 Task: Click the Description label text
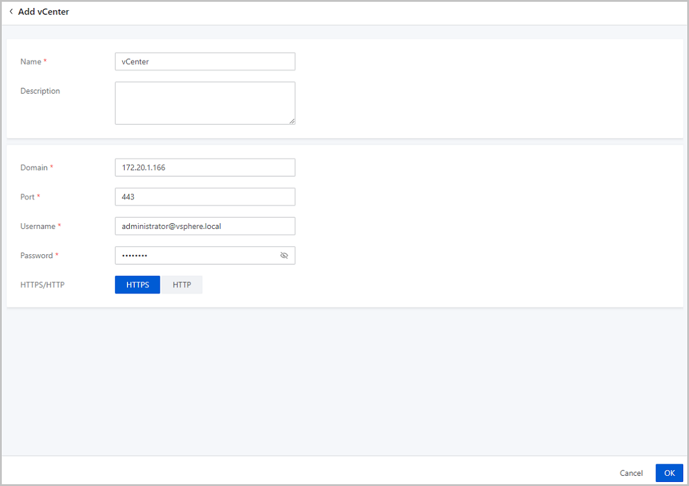[40, 91]
